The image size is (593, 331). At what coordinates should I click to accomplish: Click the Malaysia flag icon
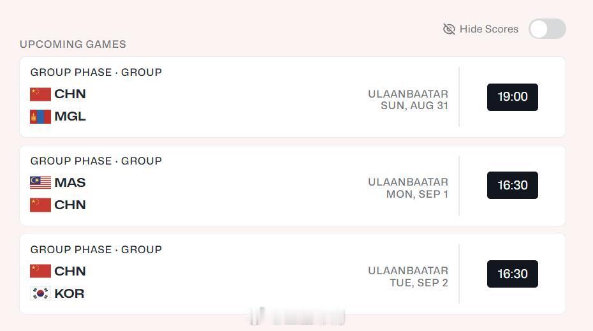40,182
